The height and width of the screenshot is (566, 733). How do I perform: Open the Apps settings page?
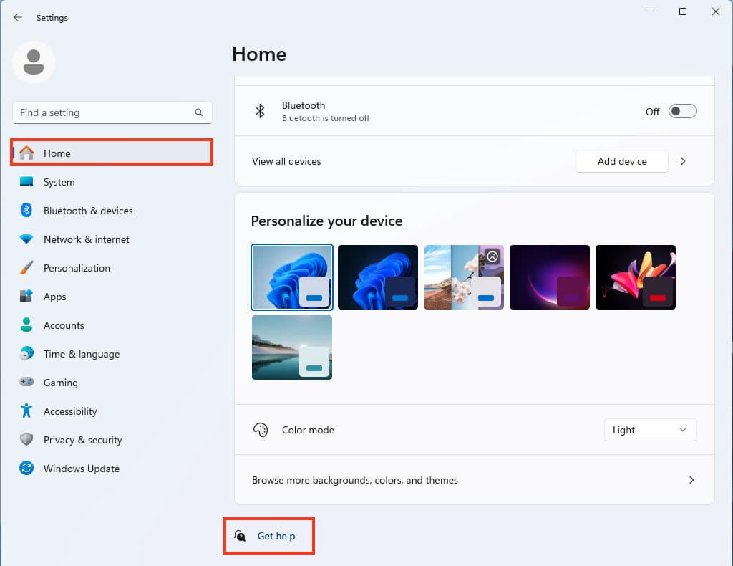[54, 297]
